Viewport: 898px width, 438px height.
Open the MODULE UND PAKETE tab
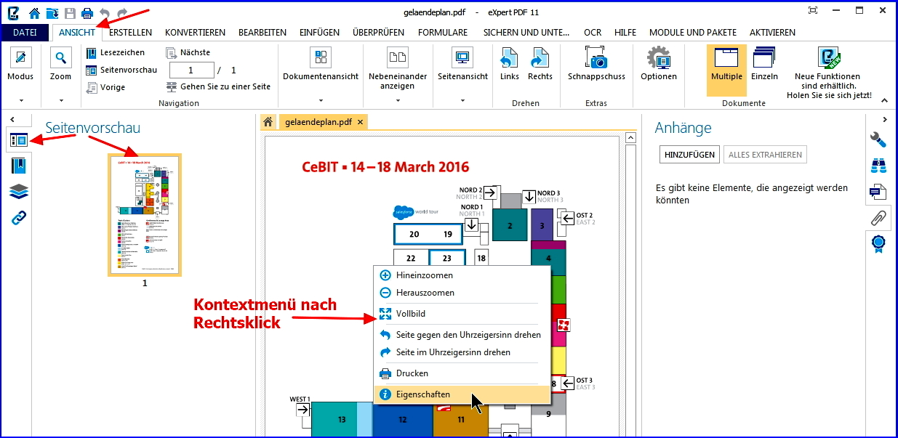(693, 33)
